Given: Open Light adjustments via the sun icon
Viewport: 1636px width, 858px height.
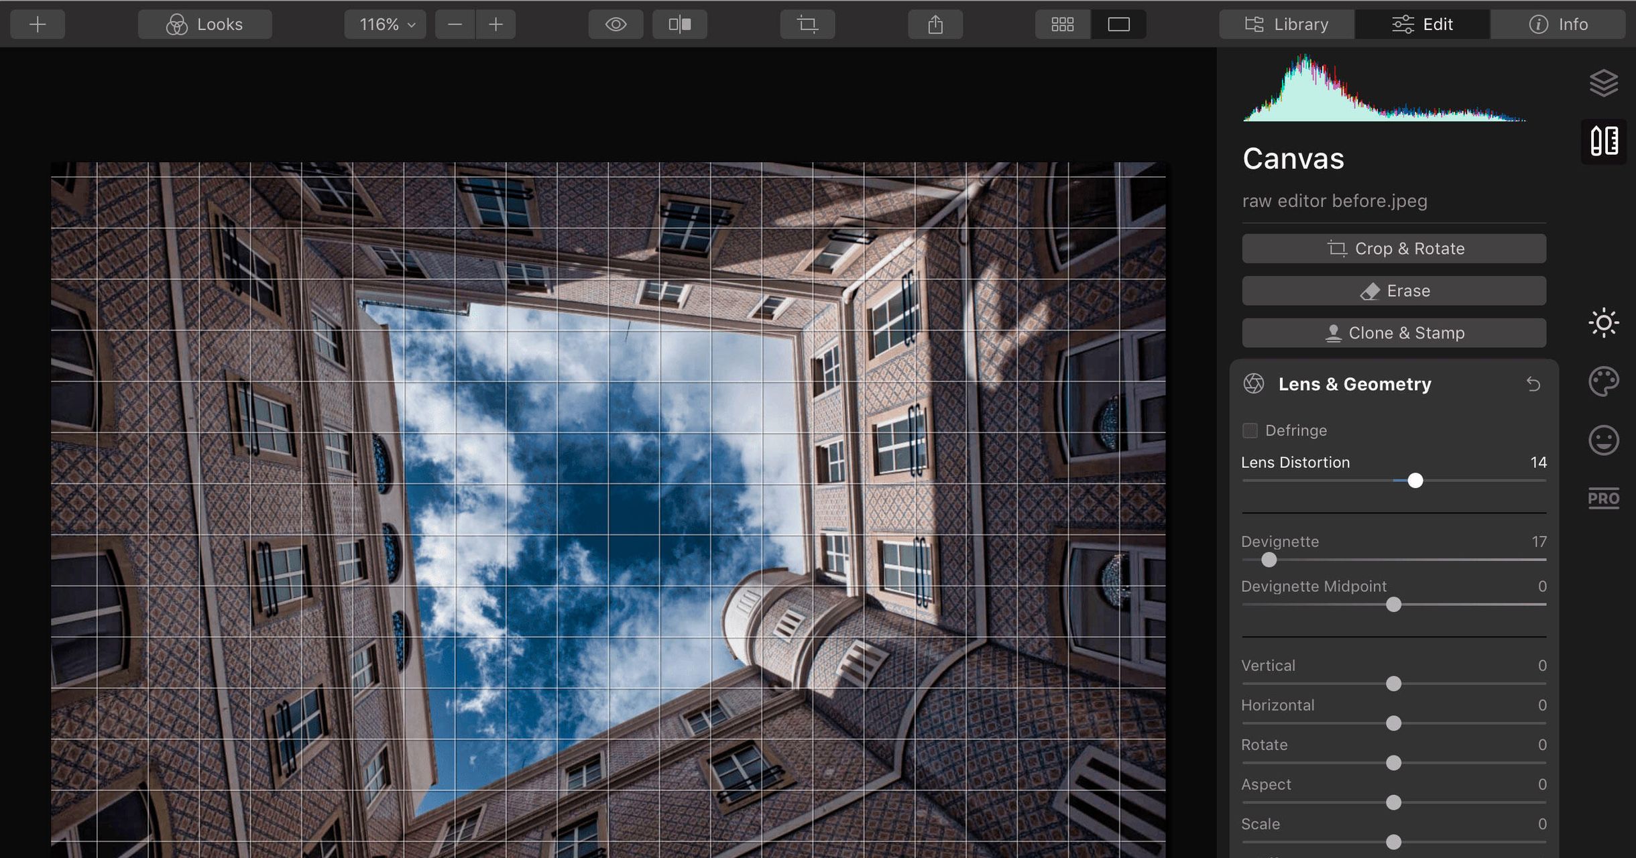Looking at the screenshot, I should click(1604, 323).
